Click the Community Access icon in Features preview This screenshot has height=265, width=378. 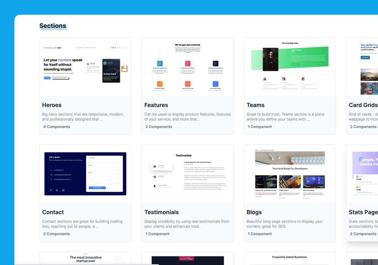[188, 84]
